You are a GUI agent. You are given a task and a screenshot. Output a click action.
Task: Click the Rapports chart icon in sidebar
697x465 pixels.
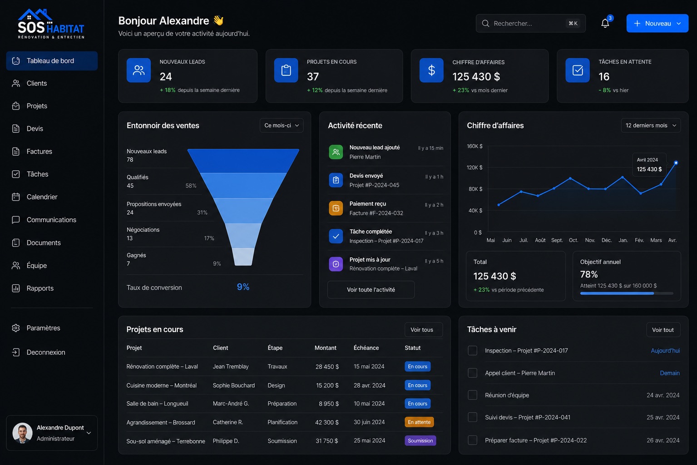tap(16, 288)
